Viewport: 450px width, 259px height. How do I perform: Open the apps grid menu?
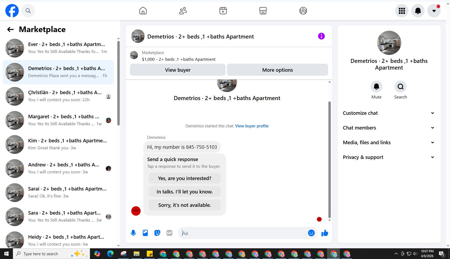point(402,11)
